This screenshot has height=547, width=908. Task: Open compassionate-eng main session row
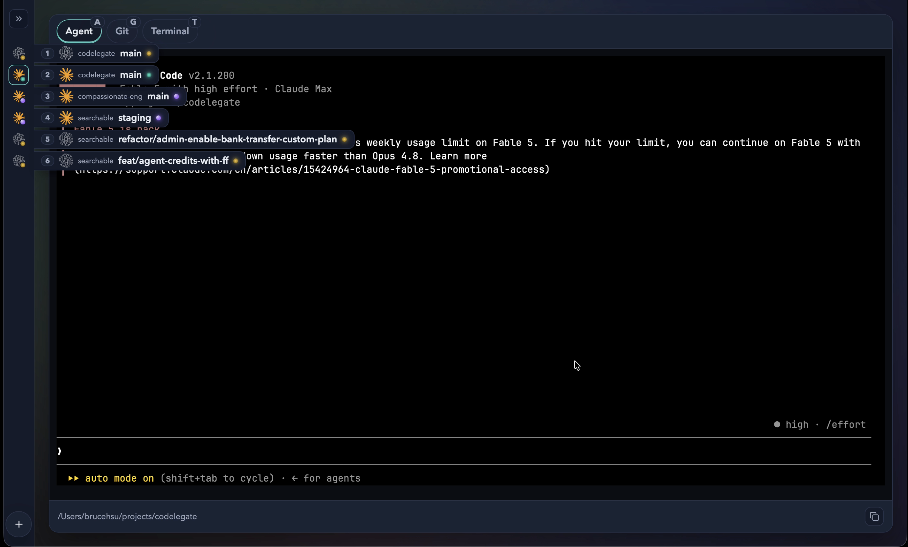[x=110, y=96]
